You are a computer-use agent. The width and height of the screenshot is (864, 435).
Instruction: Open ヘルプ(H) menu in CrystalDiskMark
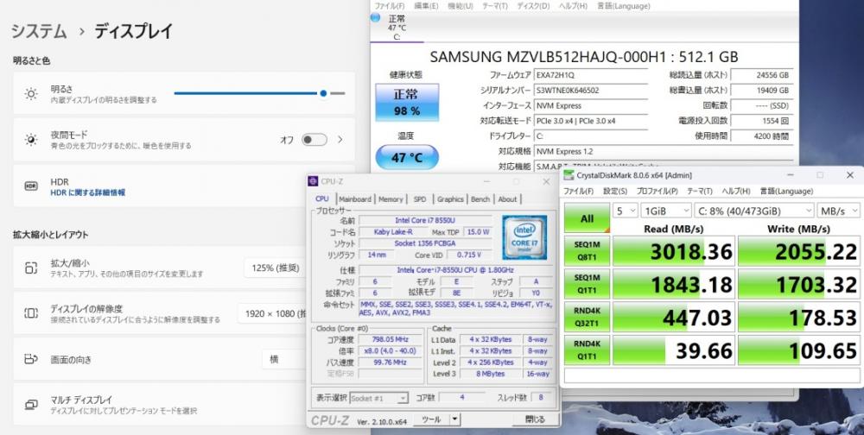736,191
